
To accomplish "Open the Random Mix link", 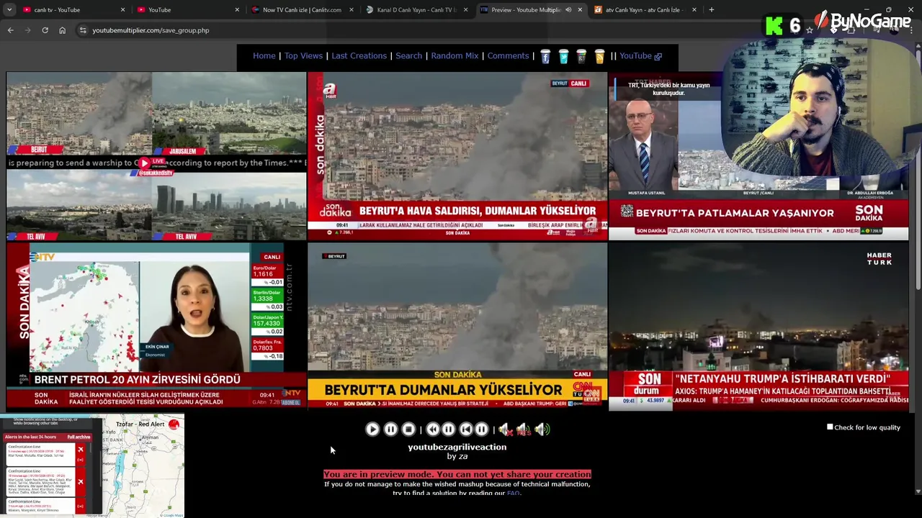I will coord(455,56).
